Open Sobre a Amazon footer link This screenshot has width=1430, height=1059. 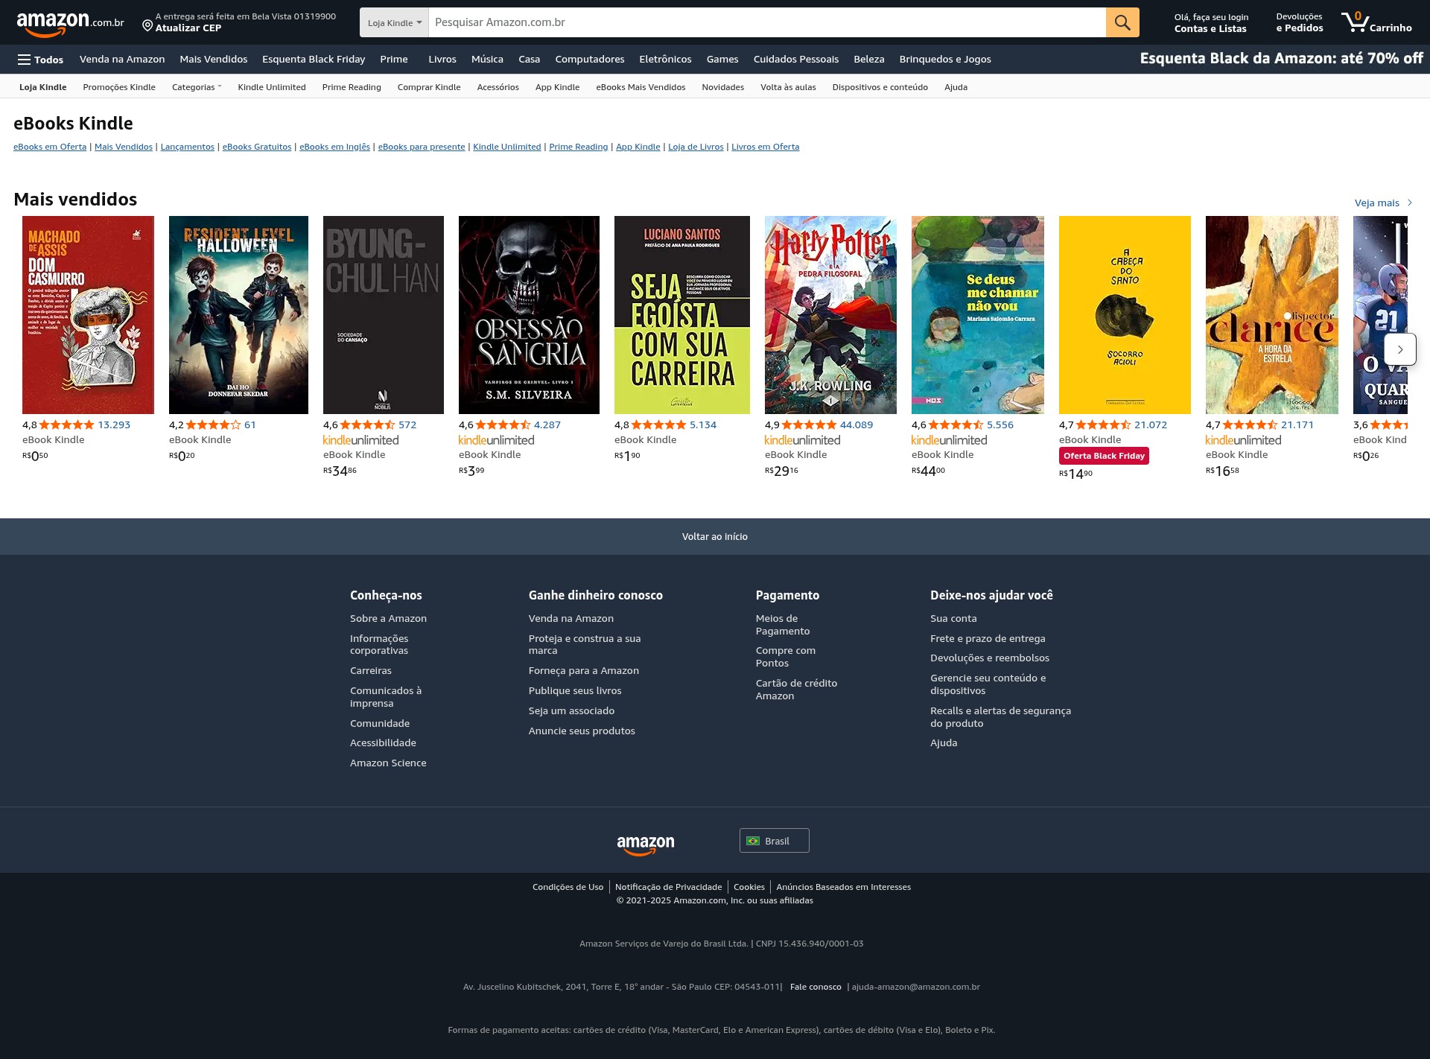[x=388, y=618]
